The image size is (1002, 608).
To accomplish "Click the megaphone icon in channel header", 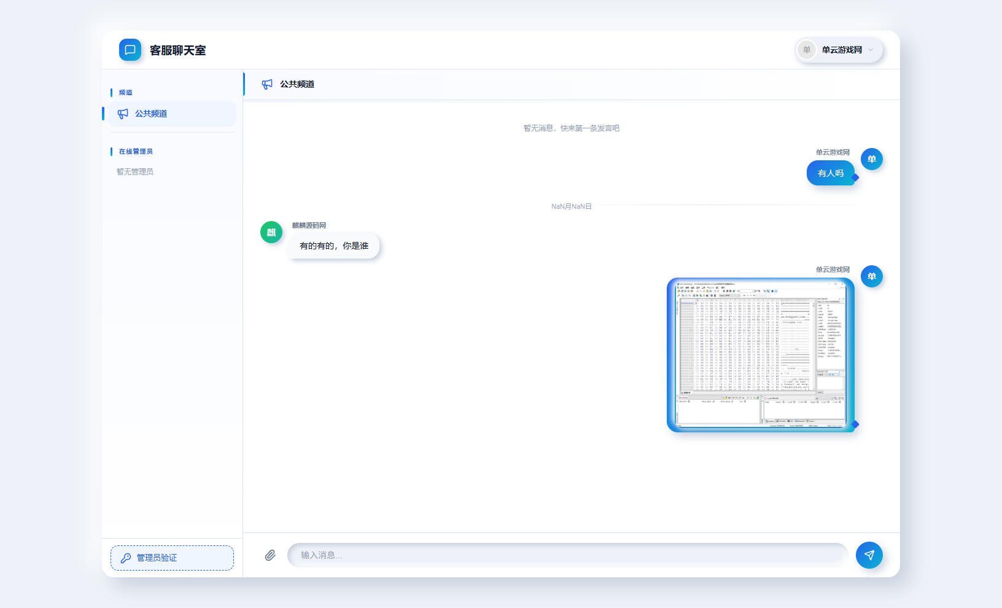I will coord(267,84).
